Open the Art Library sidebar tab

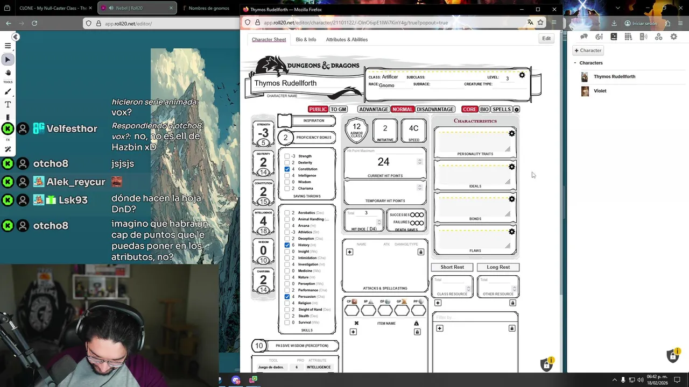(x=599, y=37)
